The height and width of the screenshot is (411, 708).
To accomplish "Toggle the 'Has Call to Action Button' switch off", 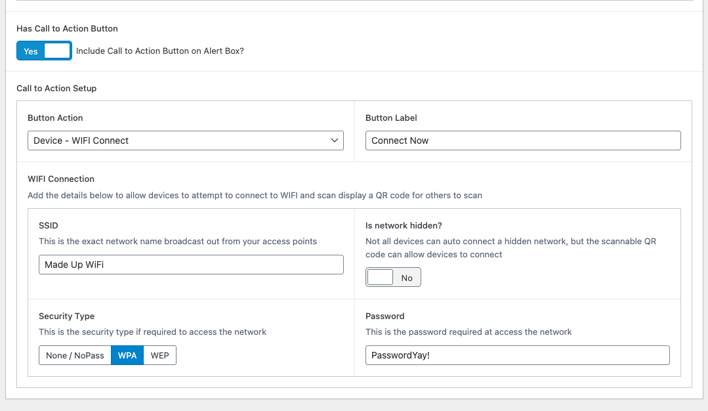I will coord(44,51).
